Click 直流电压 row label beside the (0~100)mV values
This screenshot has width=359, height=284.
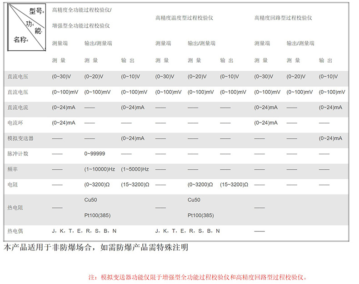click(18, 92)
